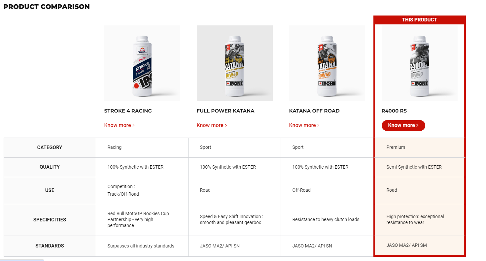Click the red Know more button for R4000 RS
Image resolution: width=486 pixels, height=261 pixels.
(403, 125)
